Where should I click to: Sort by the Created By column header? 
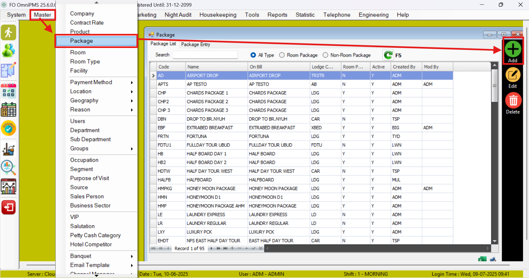tap(406, 67)
